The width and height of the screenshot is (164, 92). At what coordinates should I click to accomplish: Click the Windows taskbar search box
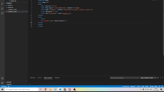tap(22, 89)
